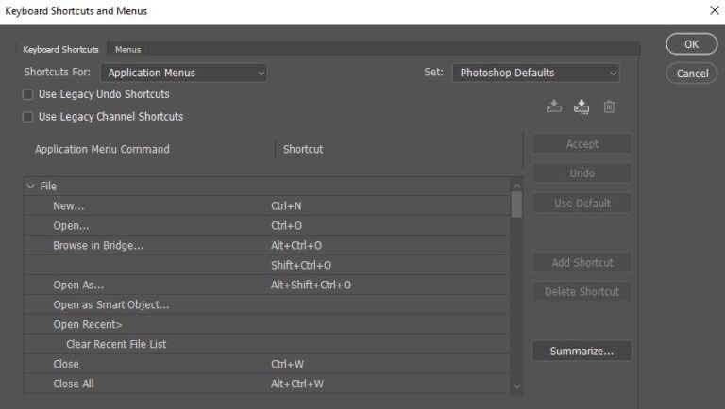Select the Close All command row

pyautogui.click(x=74, y=384)
